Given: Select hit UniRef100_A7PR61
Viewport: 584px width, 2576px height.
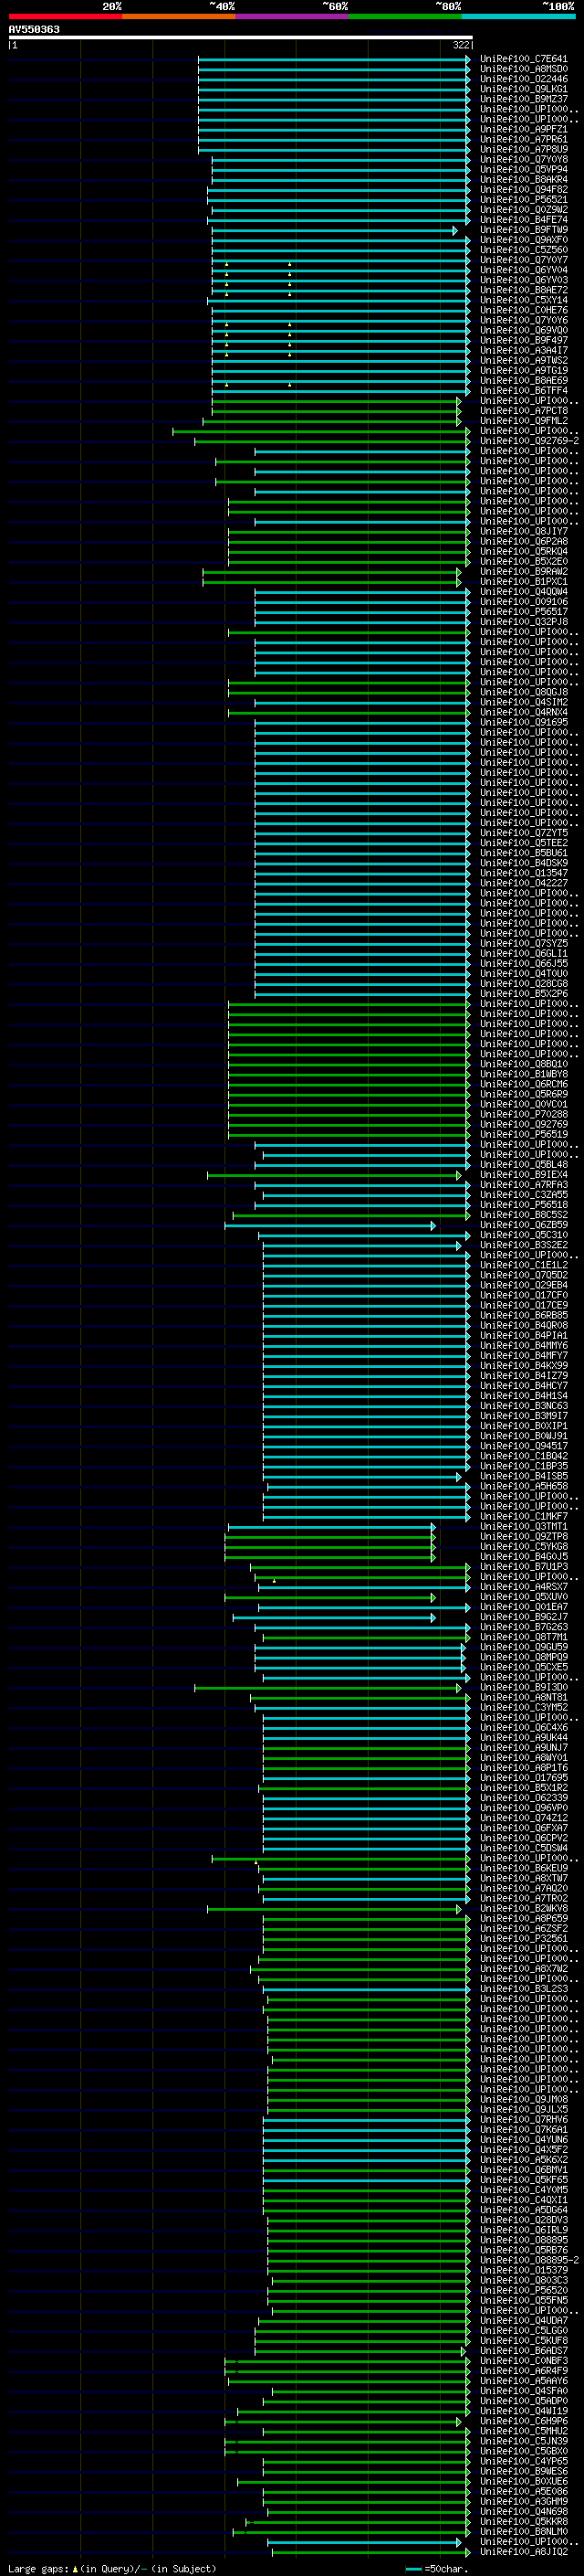Looking at the screenshot, I should click(x=524, y=139).
